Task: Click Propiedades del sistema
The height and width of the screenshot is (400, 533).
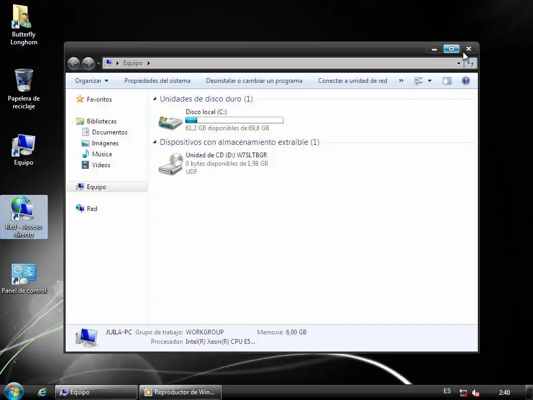Action: 157,81
